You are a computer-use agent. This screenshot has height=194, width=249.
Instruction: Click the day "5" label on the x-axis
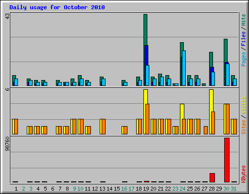click(x=45, y=189)
